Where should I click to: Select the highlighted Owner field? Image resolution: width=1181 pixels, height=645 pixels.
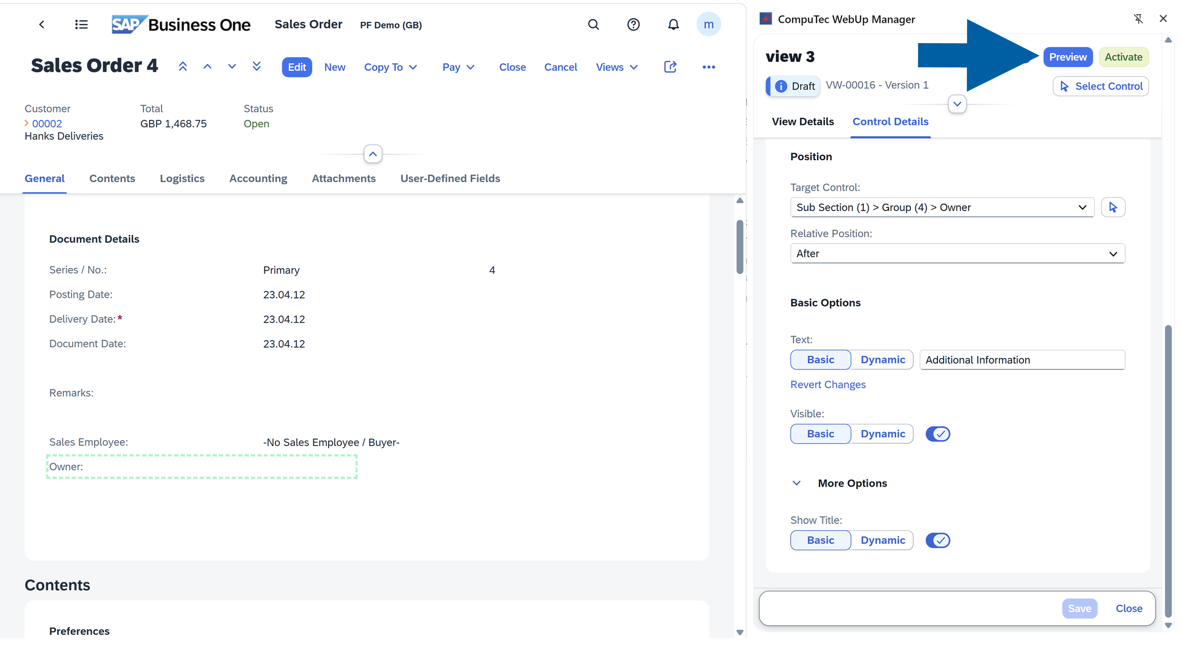201,467
